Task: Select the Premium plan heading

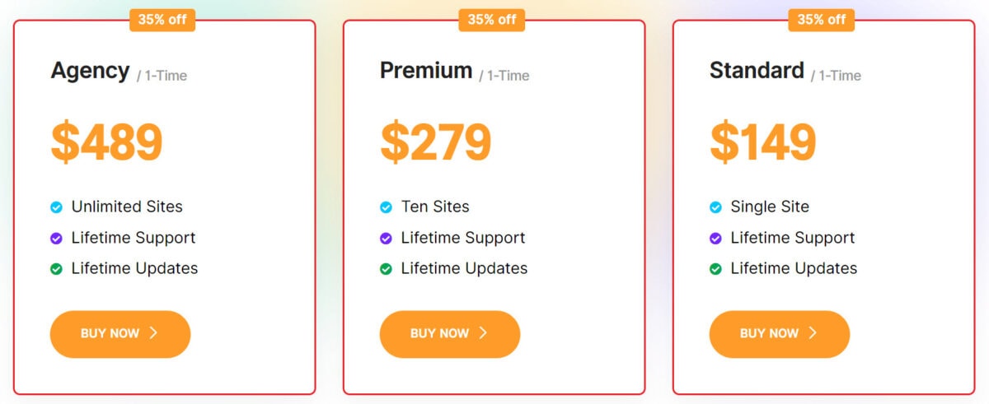Action: [x=426, y=71]
